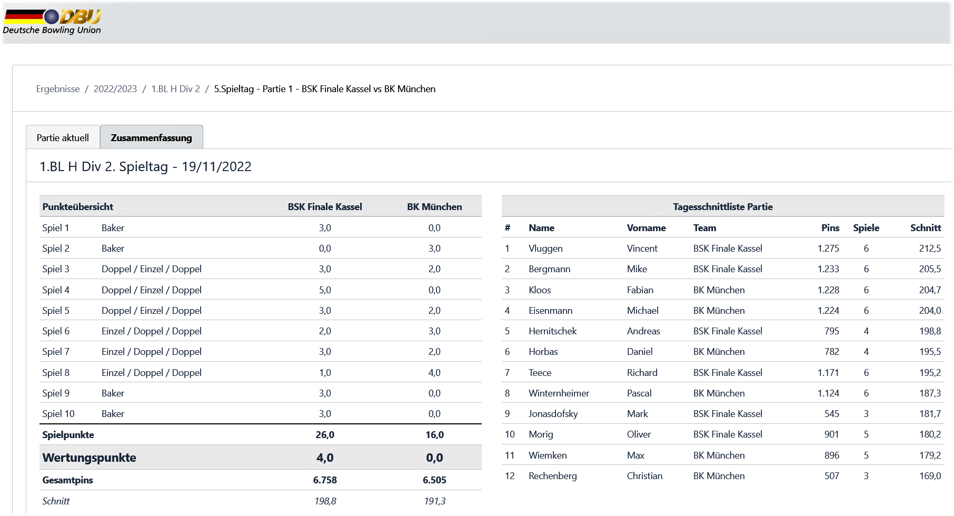Click the Wertungspunkte label

[89, 458]
